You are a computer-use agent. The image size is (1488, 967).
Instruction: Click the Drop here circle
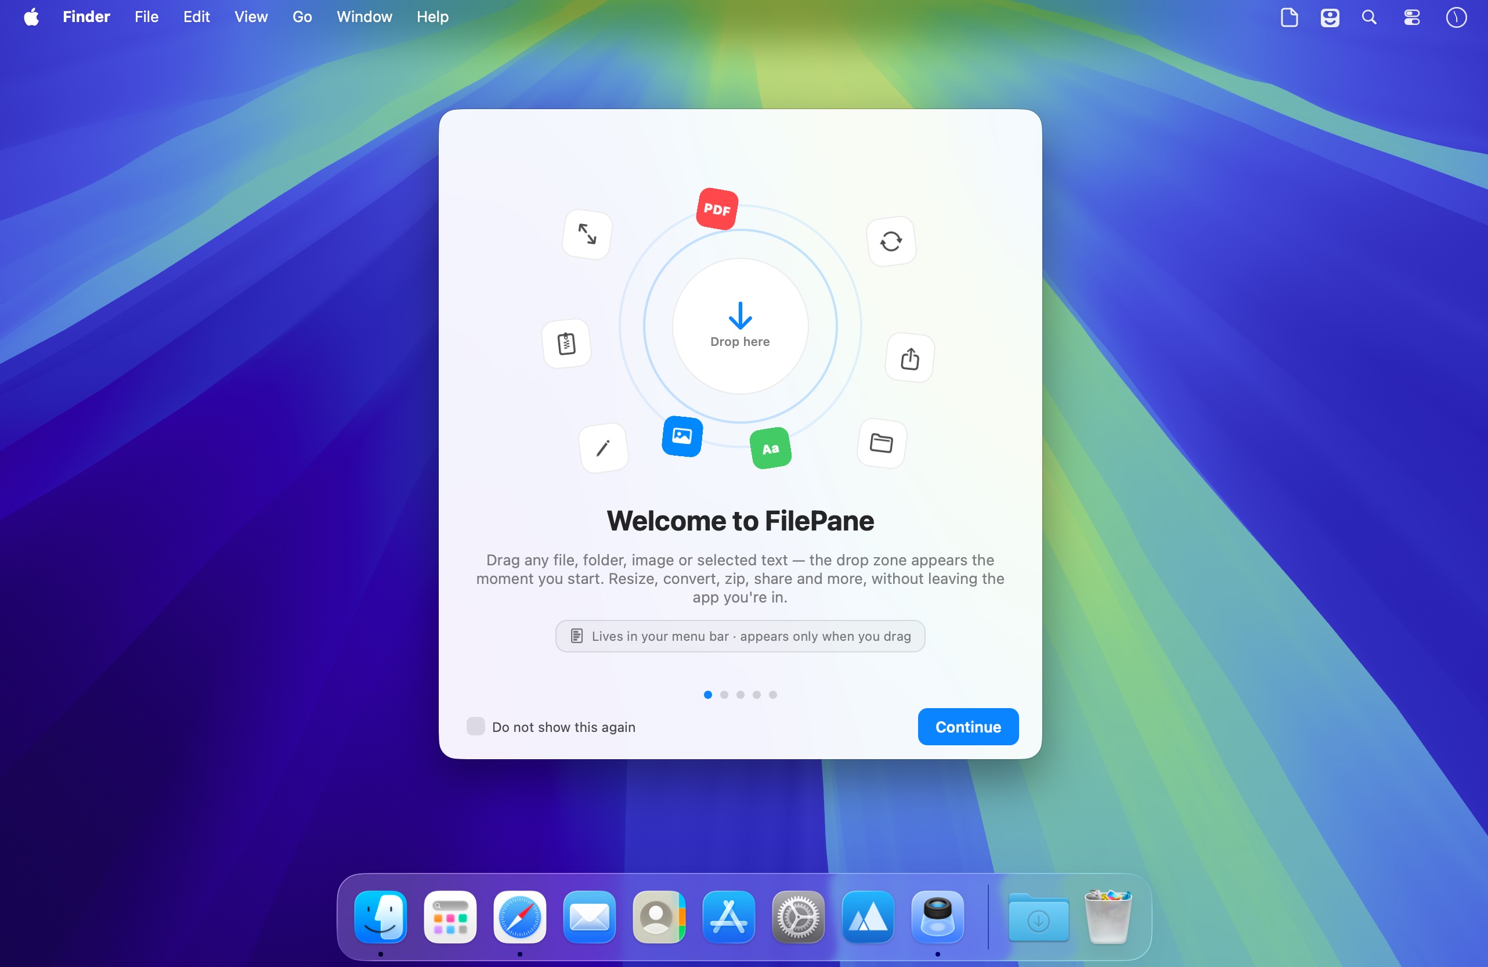(x=741, y=326)
